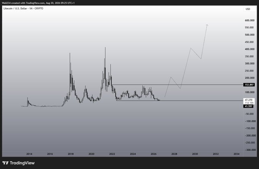Click the USD currency selector

tap(250, 9)
